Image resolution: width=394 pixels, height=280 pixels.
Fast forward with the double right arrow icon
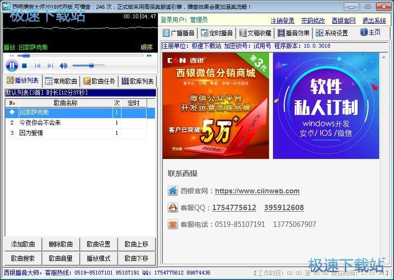click(x=149, y=56)
